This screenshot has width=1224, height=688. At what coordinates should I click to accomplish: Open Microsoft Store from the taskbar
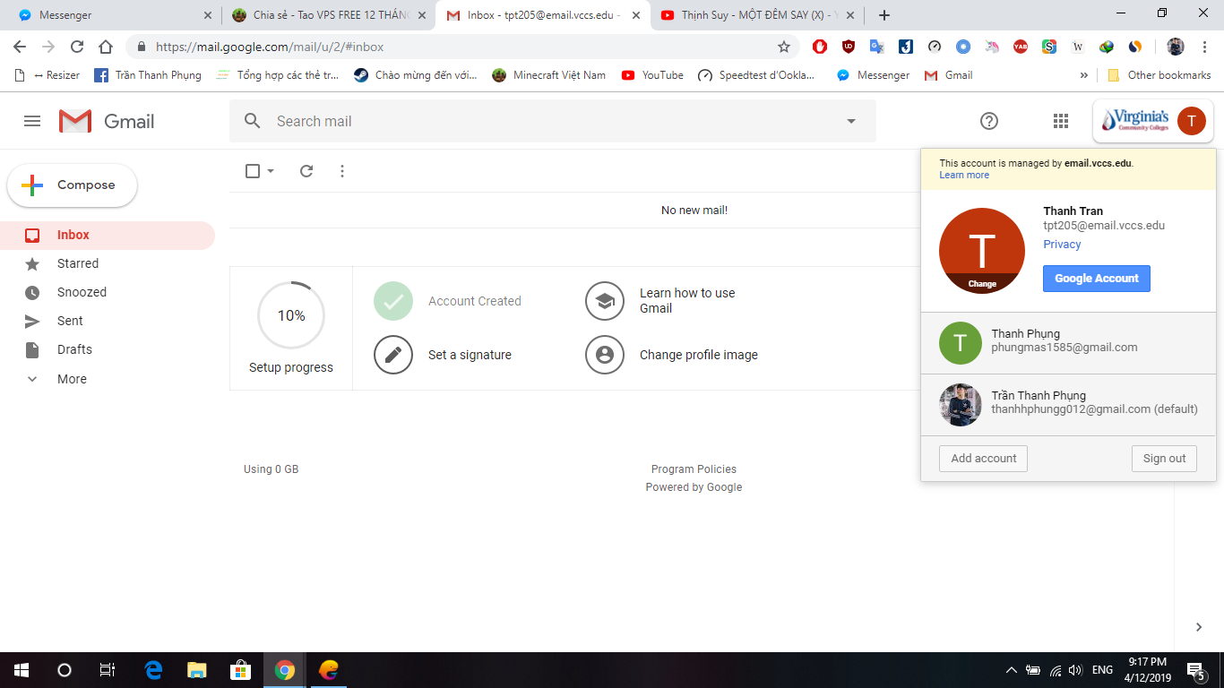241,670
